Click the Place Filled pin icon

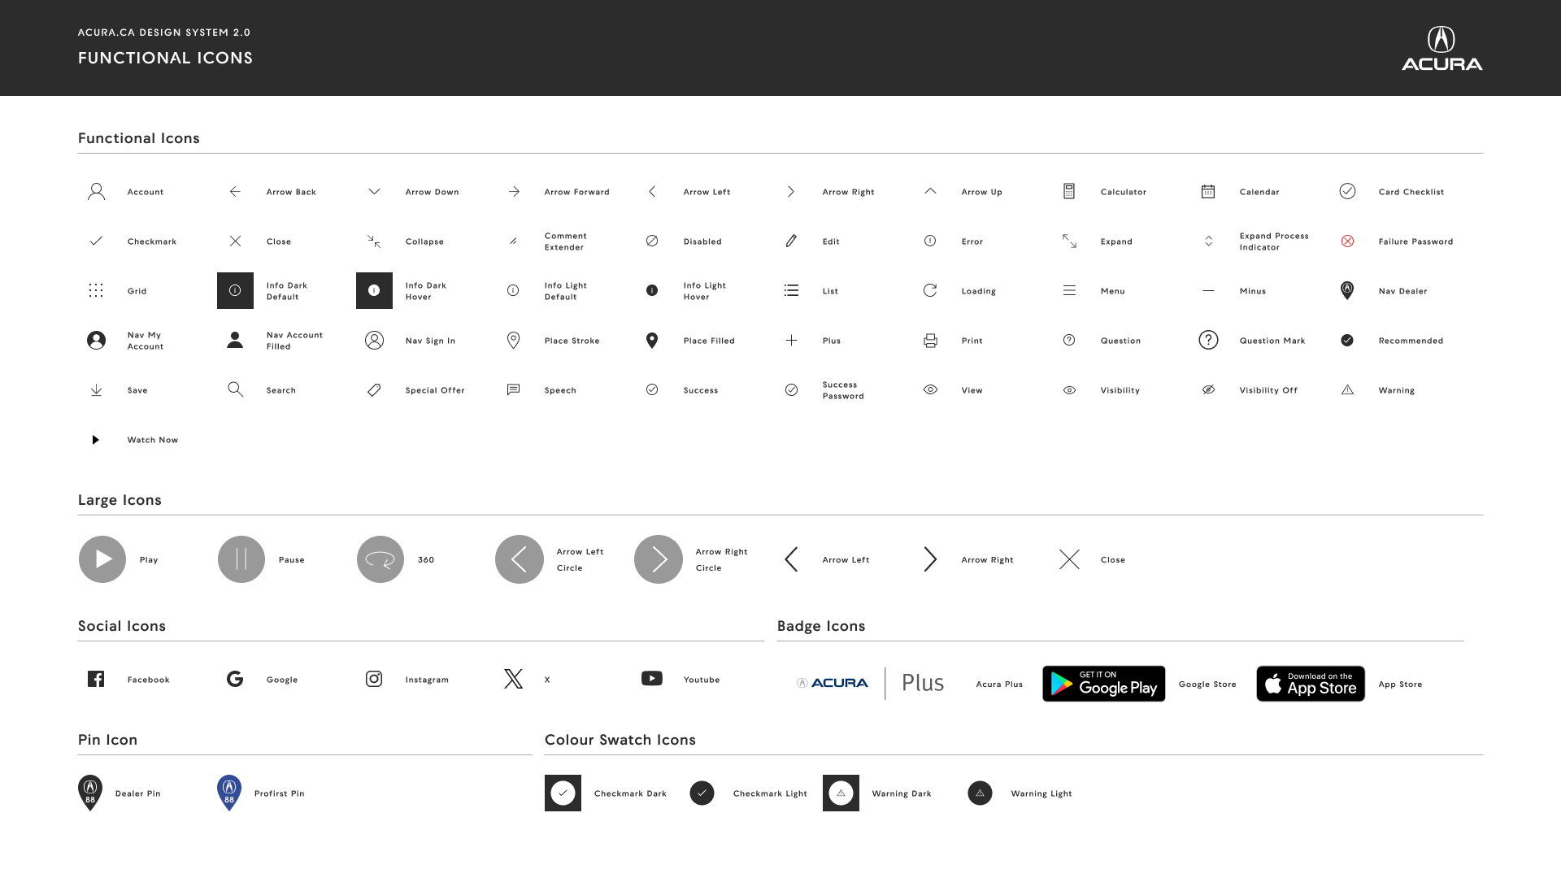pos(652,340)
